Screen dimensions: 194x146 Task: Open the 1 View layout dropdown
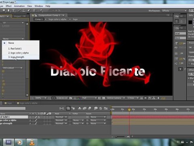(x=133, y=98)
